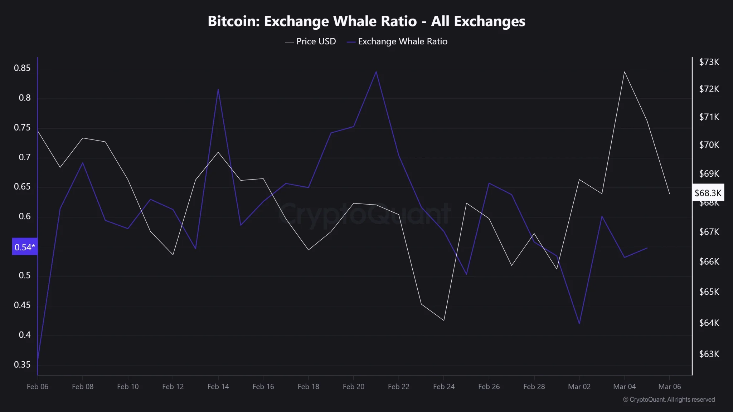The height and width of the screenshot is (412, 733).
Task: Click the price low point at Feb 24
Action: pos(444,320)
